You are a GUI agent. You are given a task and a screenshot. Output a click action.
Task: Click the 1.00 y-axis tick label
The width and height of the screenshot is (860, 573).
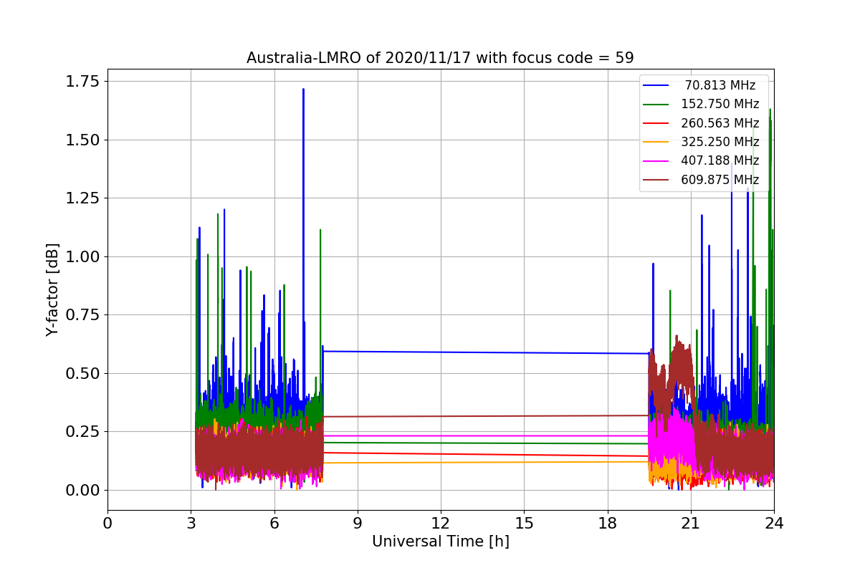(x=82, y=256)
